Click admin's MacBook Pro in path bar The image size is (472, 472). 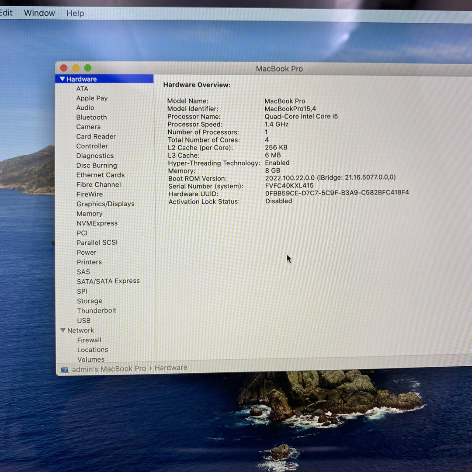tap(109, 369)
